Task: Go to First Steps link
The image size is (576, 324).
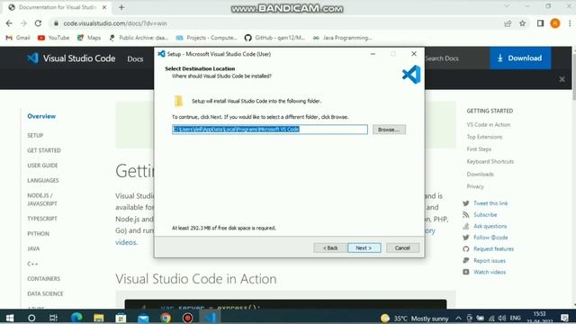Action: pyautogui.click(x=479, y=149)
